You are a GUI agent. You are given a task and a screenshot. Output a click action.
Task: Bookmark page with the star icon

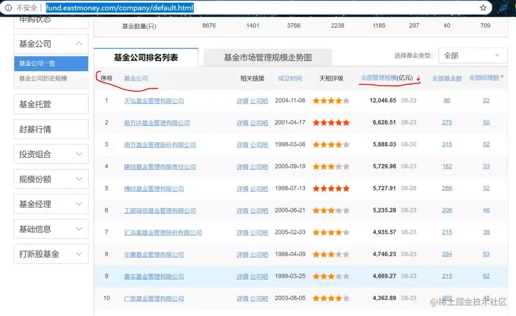tap(483, 8)
